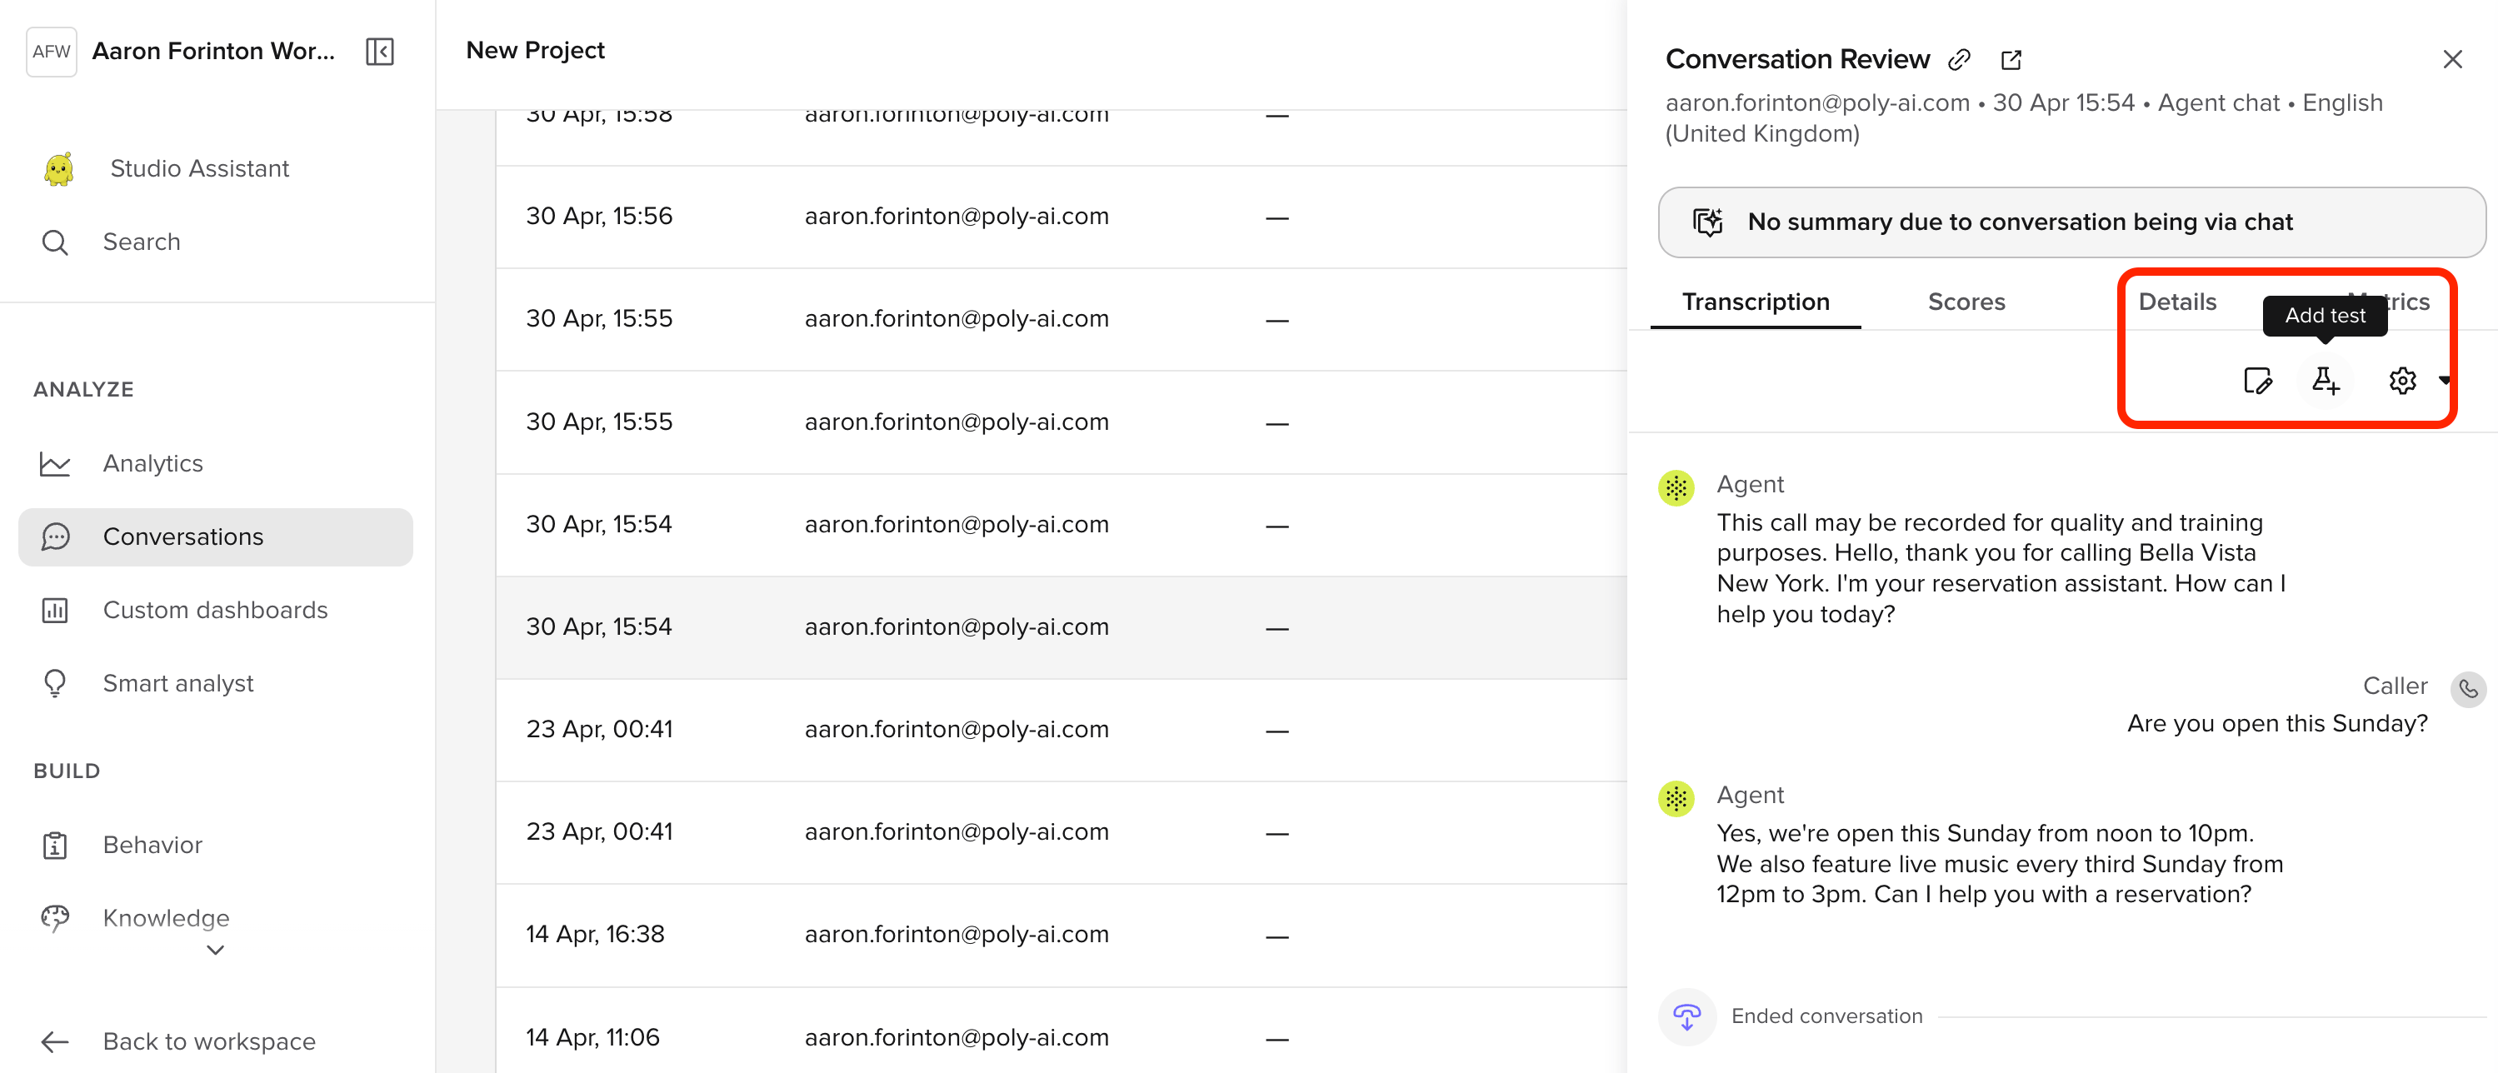
Task: Open Knowledge section
Action: pyautogui.click(x=166, y=918)
